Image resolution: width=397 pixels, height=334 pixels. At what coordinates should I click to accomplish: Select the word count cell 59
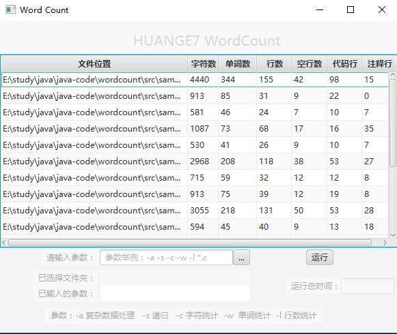click(237, 178)
